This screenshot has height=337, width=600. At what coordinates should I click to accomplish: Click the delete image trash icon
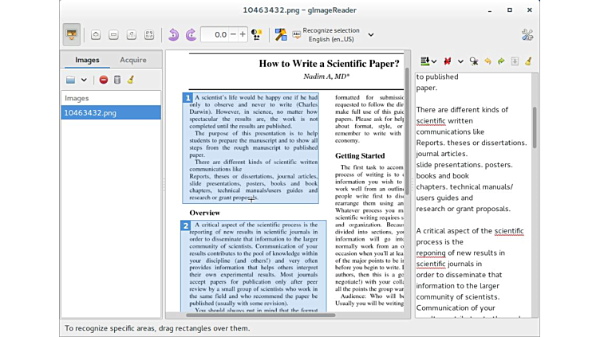tap(117, 80)
